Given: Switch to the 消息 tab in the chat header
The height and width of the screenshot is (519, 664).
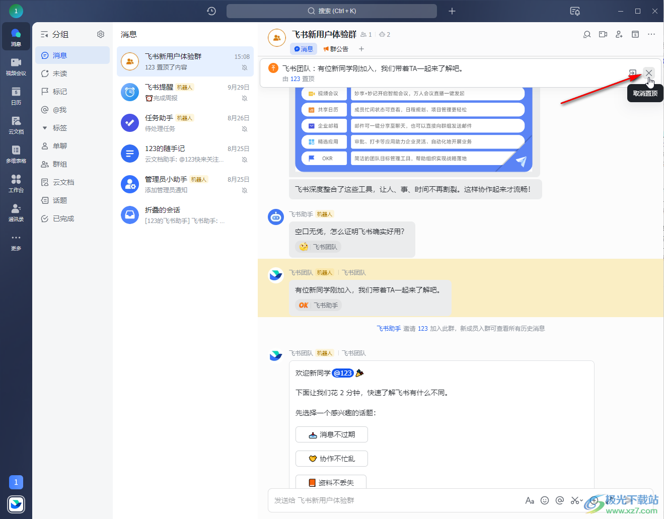Looking at the screenshot, I should (x=304, y=49).
